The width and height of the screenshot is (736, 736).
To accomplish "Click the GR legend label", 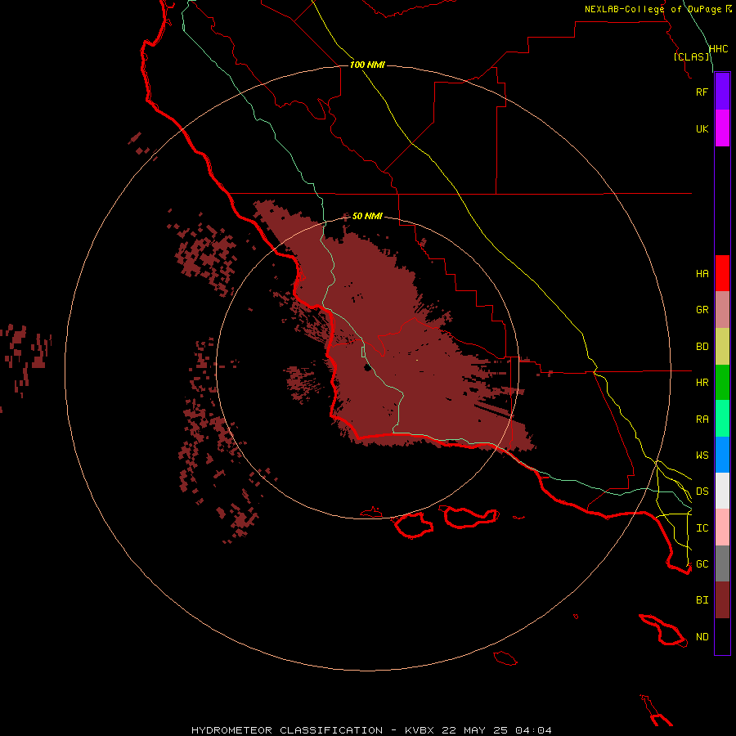I will click(x=702, y=310).
